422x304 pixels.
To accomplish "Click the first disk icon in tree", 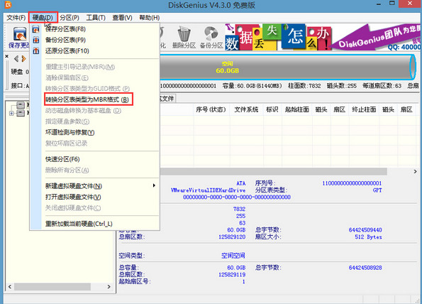I will tap(21, 105).
